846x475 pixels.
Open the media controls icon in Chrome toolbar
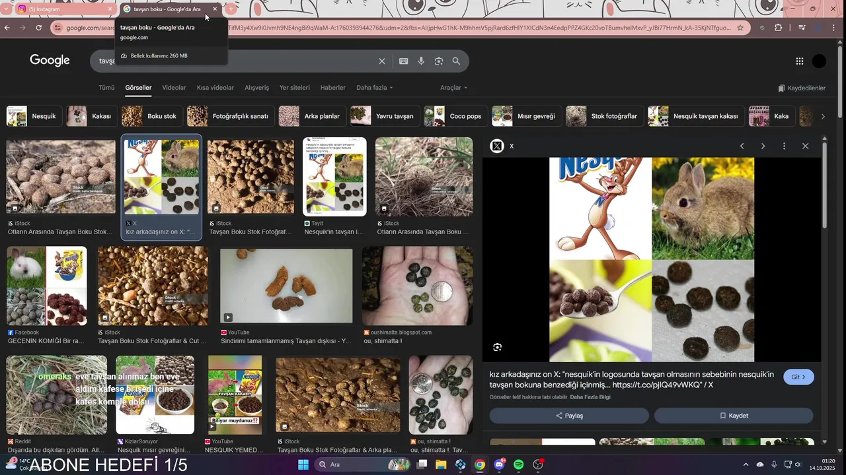click(x=802, y=28)
